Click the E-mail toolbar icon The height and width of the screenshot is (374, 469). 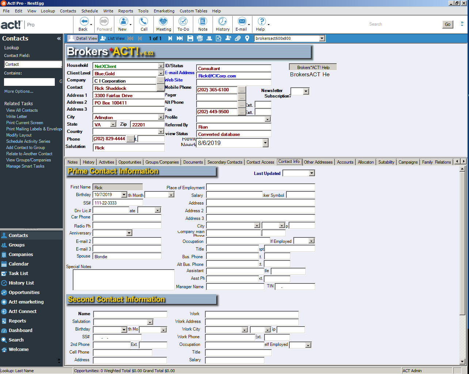point(242,21)
